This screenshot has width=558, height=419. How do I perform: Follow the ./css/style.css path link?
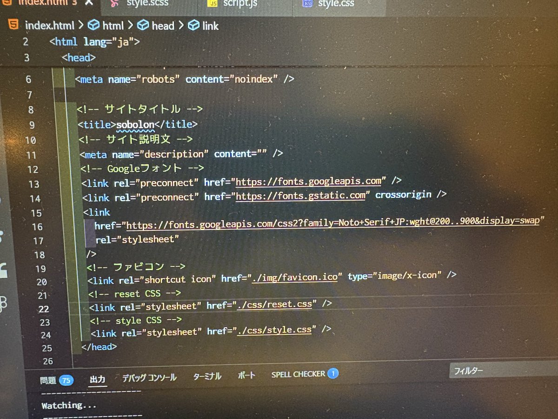274,330
